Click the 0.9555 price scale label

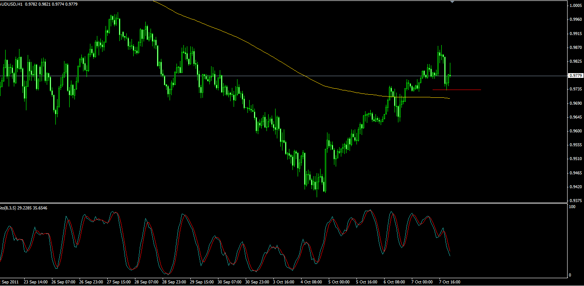click(x=576, y=145)
